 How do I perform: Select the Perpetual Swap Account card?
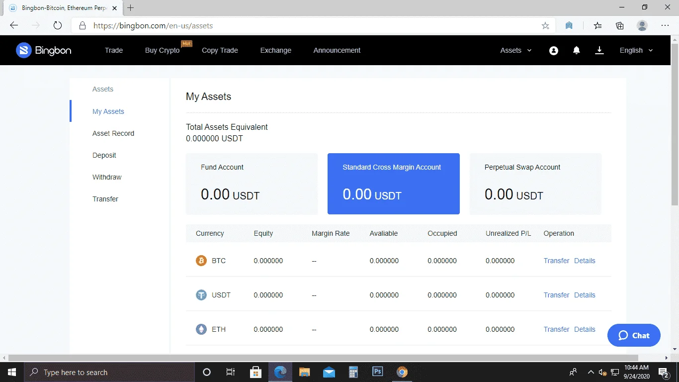[536, 184]
